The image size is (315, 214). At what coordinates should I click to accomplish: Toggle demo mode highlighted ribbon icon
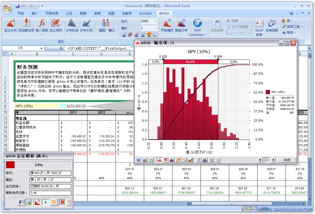149,35
